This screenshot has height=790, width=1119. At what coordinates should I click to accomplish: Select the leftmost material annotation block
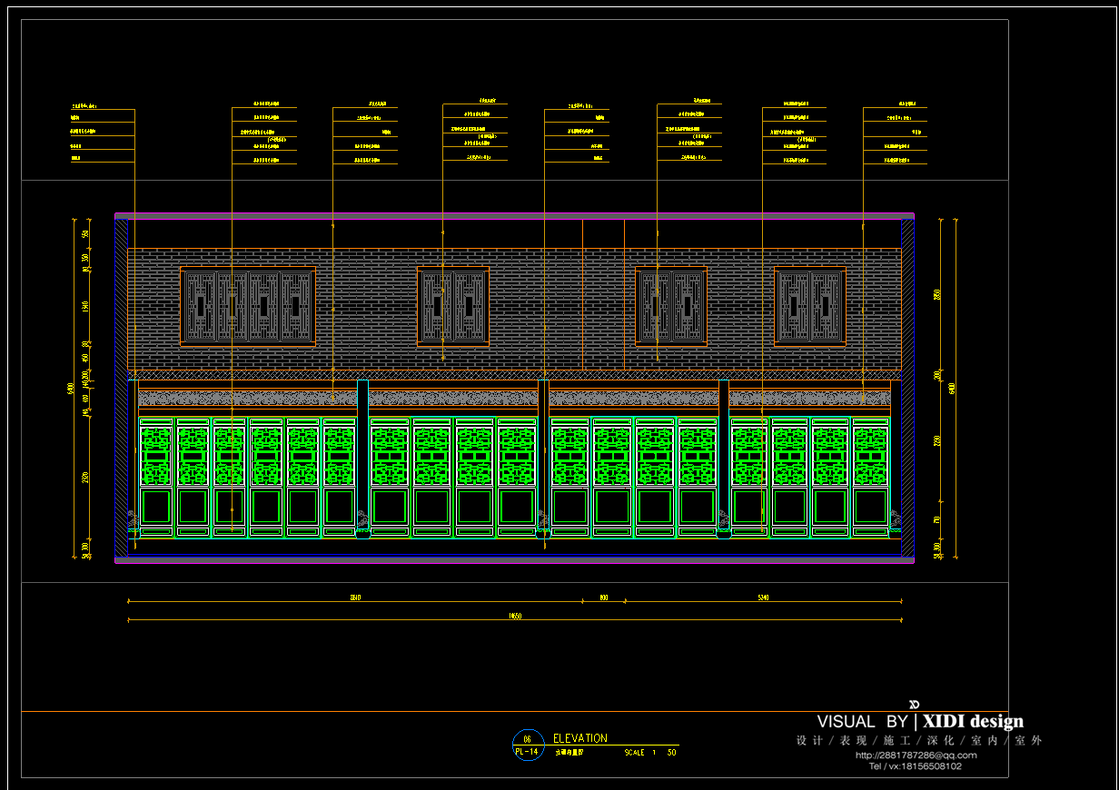(102, 136)
